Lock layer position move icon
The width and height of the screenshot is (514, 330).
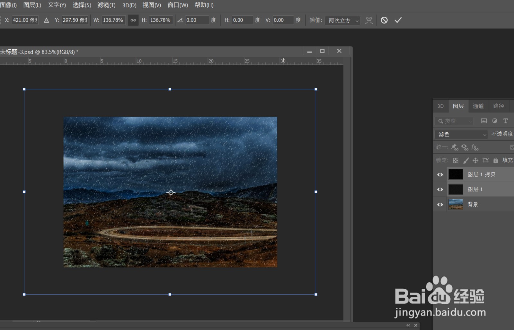click(475, 160)
